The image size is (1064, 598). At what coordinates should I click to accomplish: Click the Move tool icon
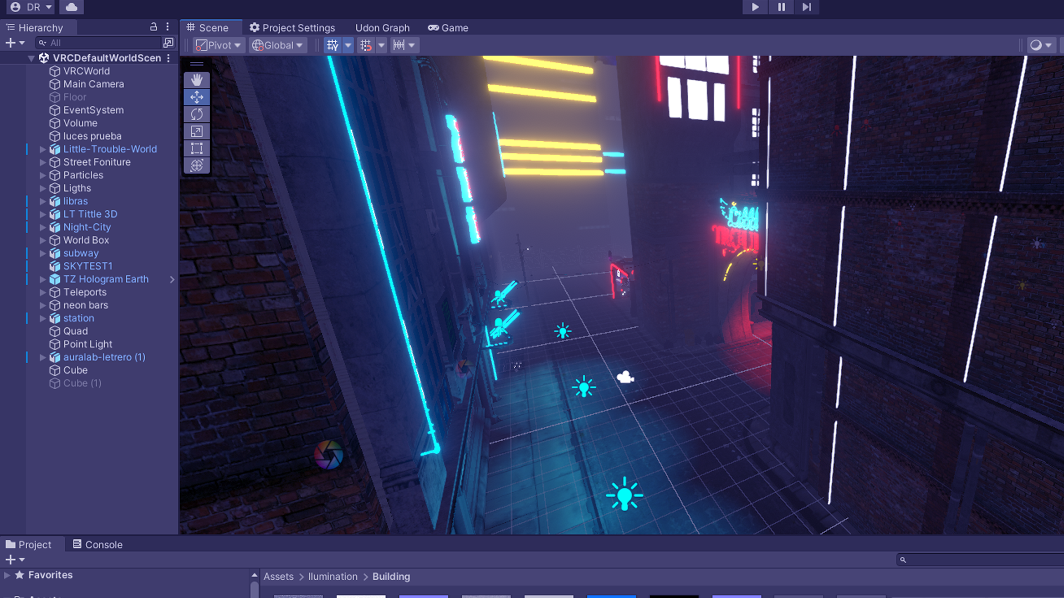tap(197, 97)
